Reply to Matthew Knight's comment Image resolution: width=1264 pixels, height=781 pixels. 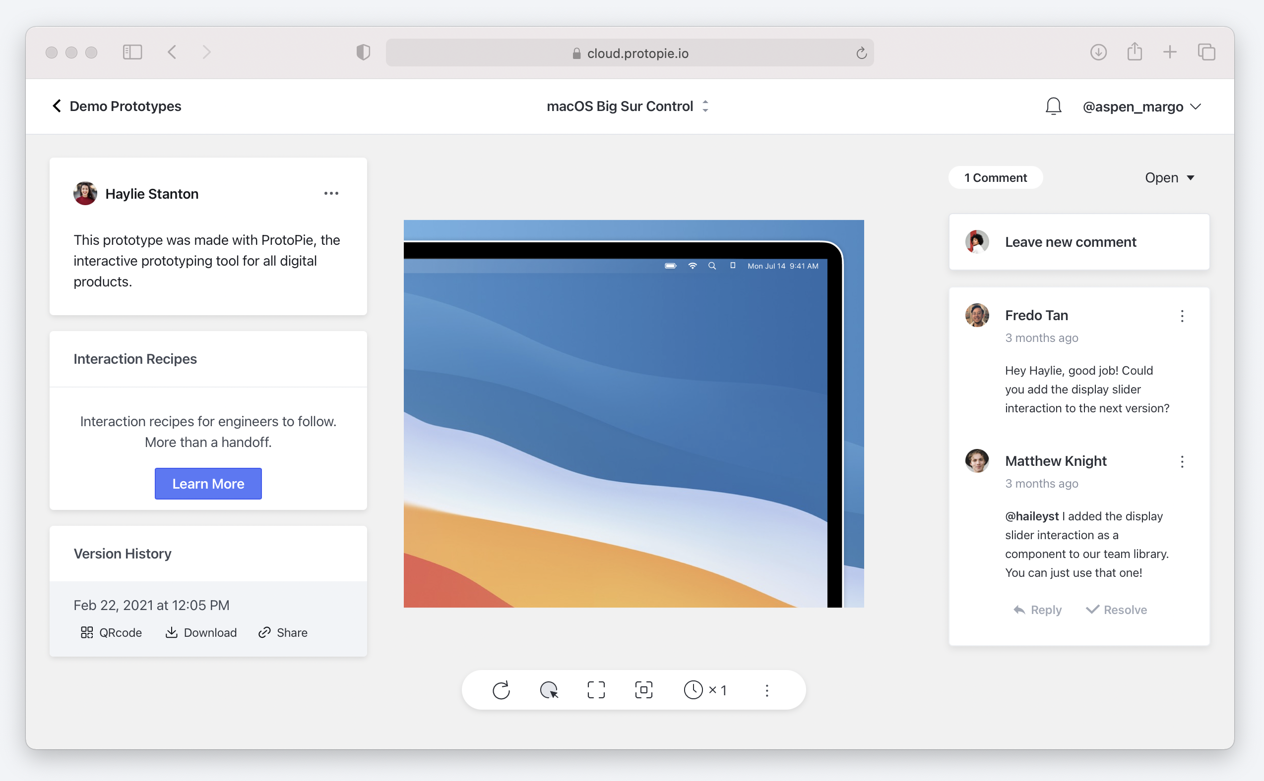click(1037, 610)
